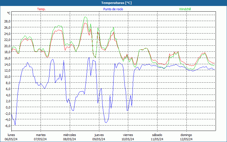Click the 'miércoles' day label
This screenshot has width=227, height=142.
pyautogui.click(x=70, y=135)
